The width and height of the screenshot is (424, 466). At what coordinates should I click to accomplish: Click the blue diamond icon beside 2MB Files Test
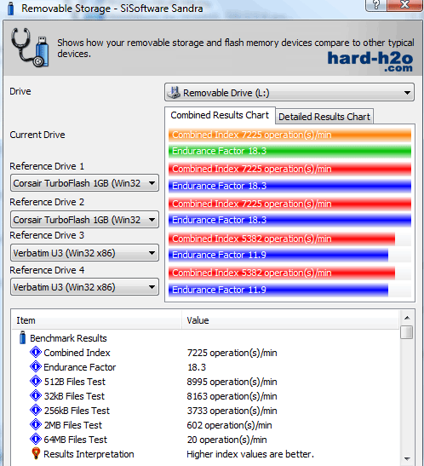[36, 425]
